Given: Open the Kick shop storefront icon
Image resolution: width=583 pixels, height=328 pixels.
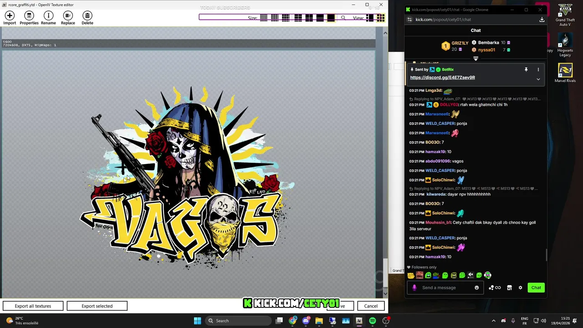Looking at the screenshot, I should 509,287.
